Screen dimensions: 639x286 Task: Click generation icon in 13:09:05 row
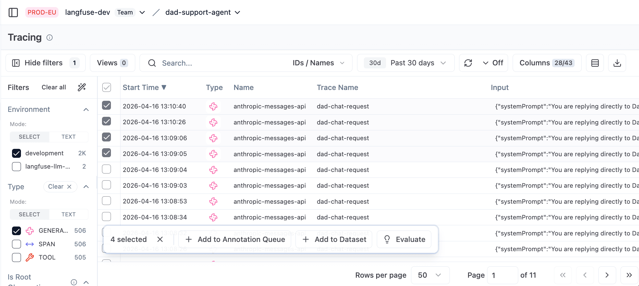tap(213, 154)
